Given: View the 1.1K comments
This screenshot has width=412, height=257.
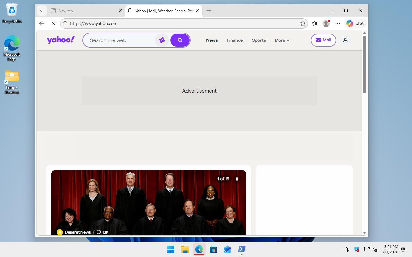Looking at the screenshot, I should [x=103, y=232].
